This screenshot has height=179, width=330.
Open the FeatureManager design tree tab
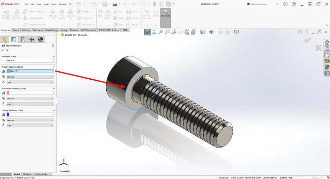pos(5,40)
